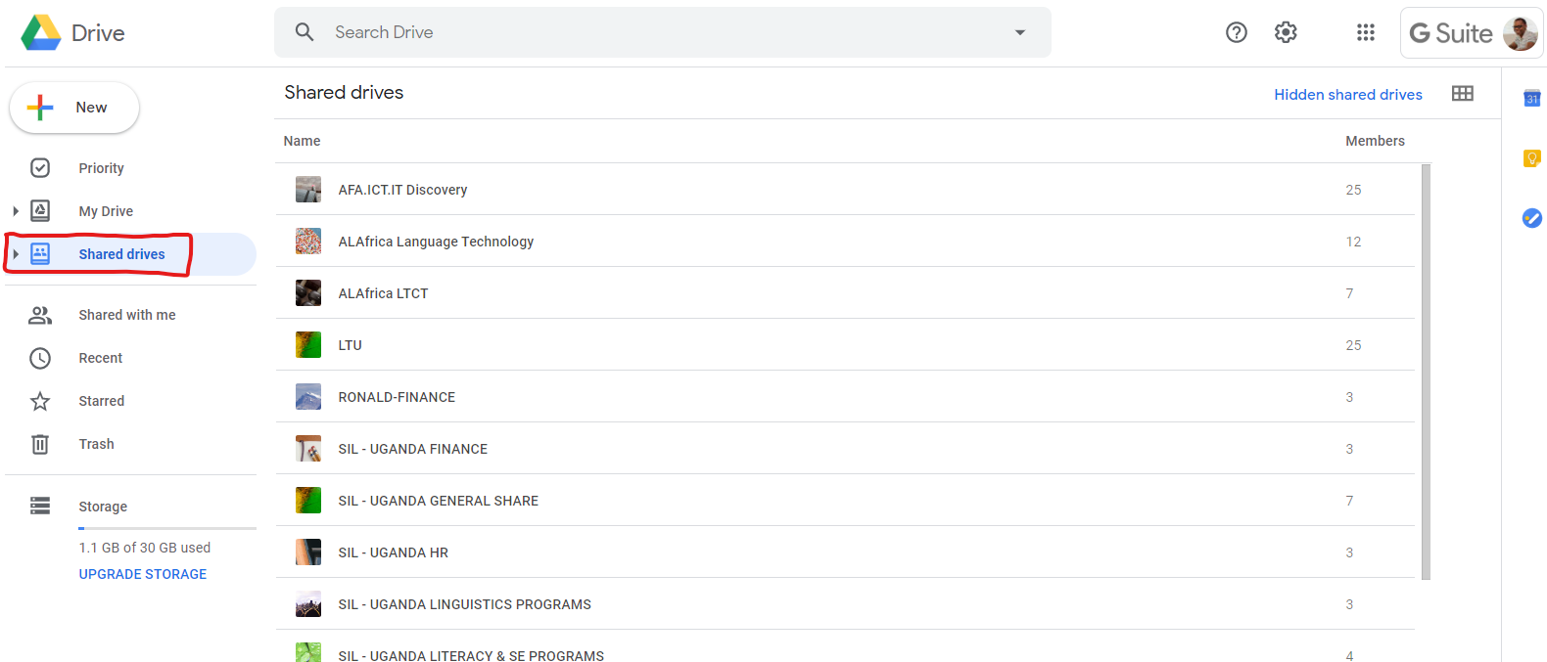
Task: Open Google Keep side panel icon
Action: coord(1532,158)
